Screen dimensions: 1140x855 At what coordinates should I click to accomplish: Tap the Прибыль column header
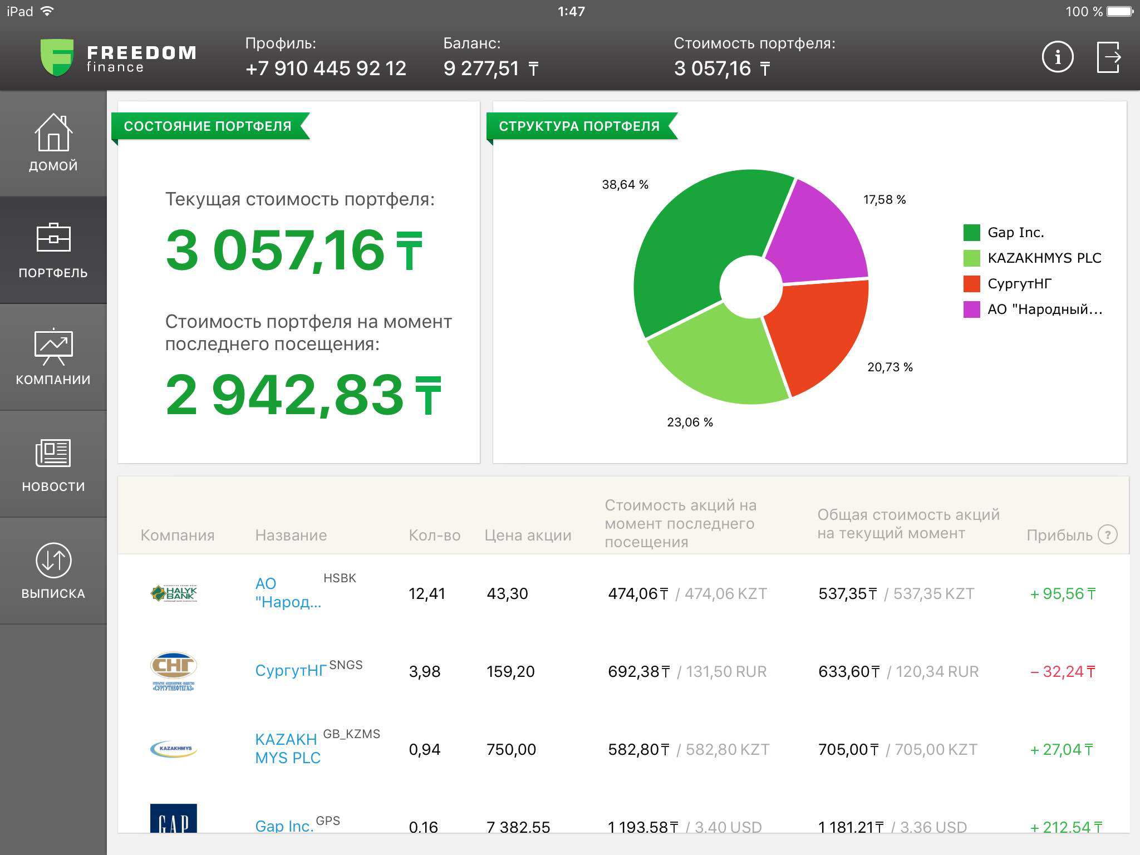click(x=1060, y=535)
